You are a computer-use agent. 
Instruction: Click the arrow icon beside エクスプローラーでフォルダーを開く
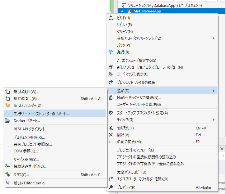click(x=111, y=179)
